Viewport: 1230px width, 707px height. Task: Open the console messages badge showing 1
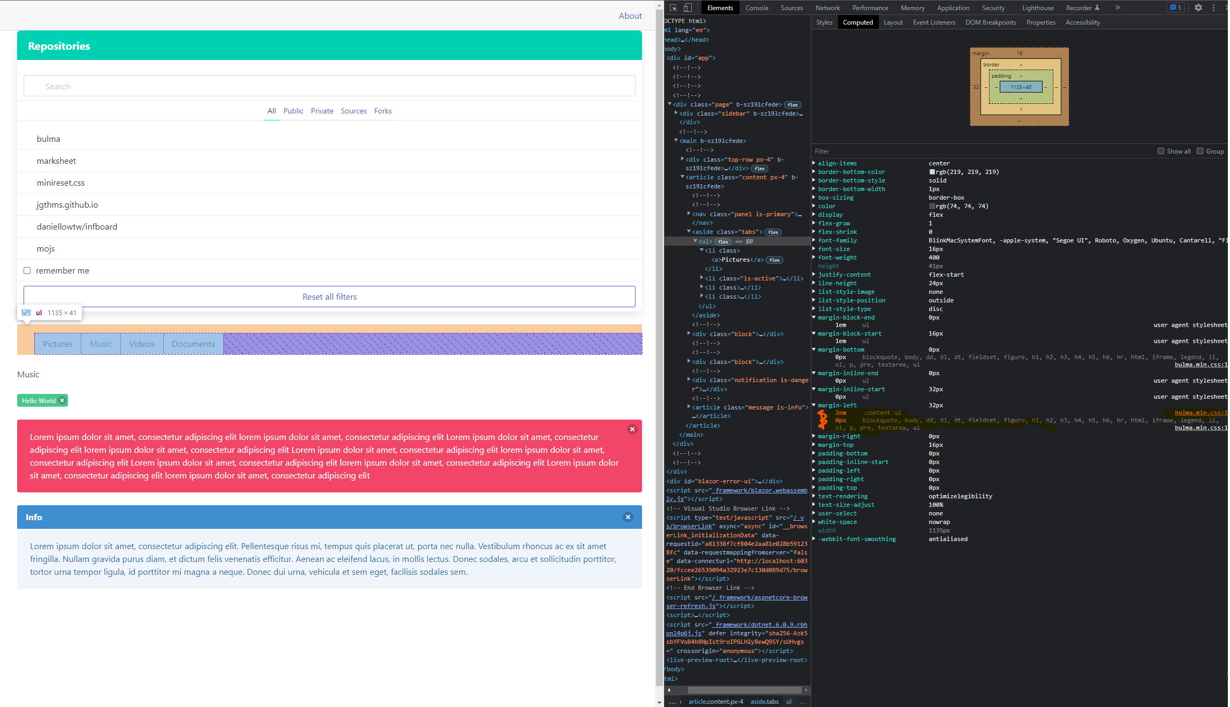pos(1176,7)
